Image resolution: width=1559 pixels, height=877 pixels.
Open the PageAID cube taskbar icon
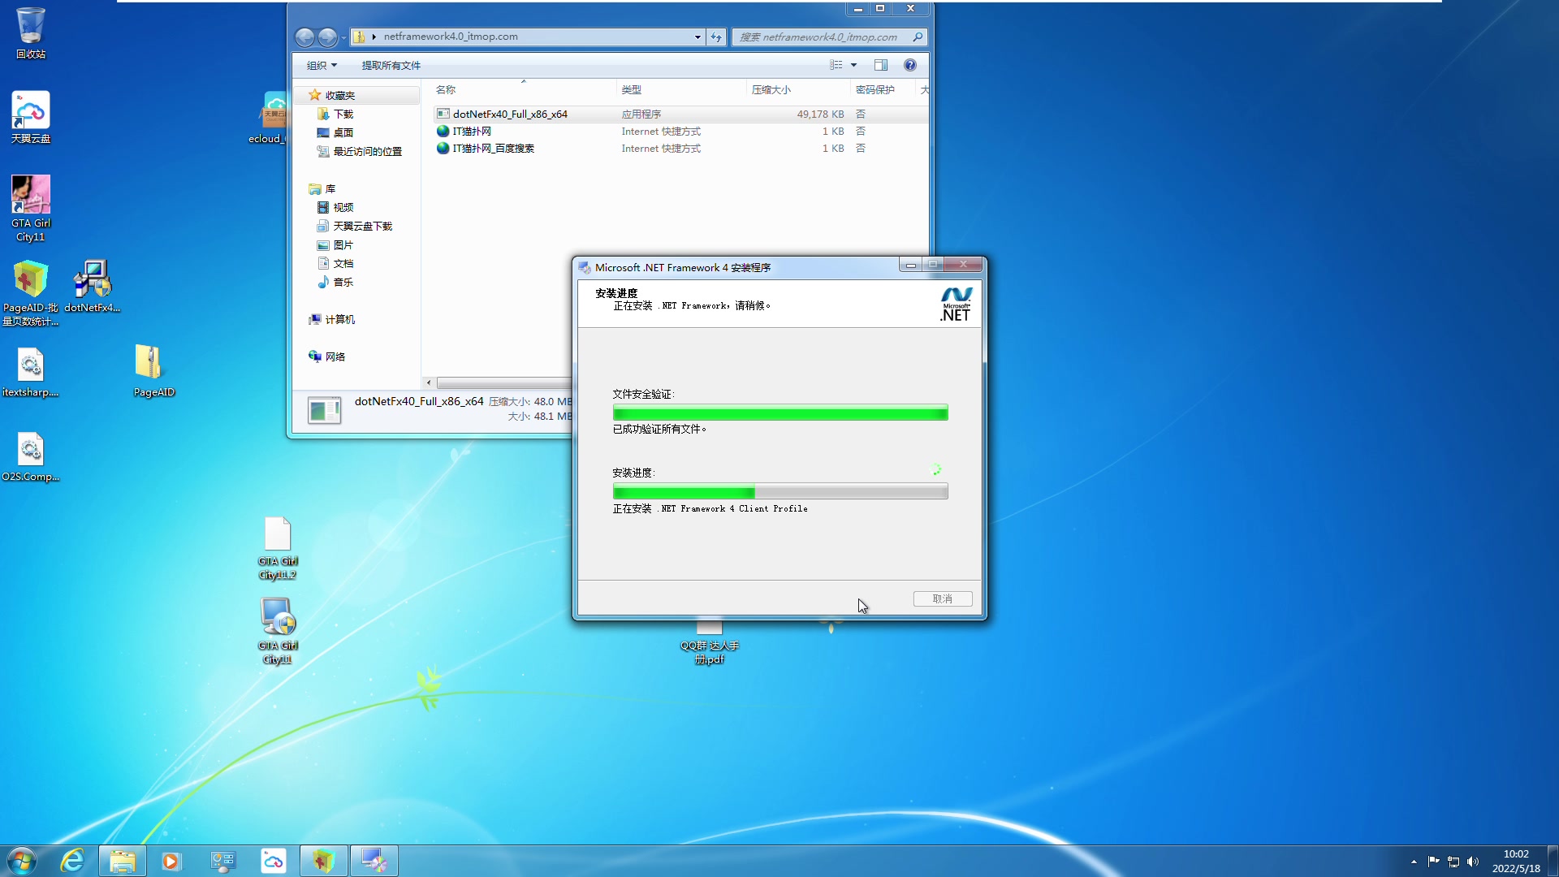323,861
